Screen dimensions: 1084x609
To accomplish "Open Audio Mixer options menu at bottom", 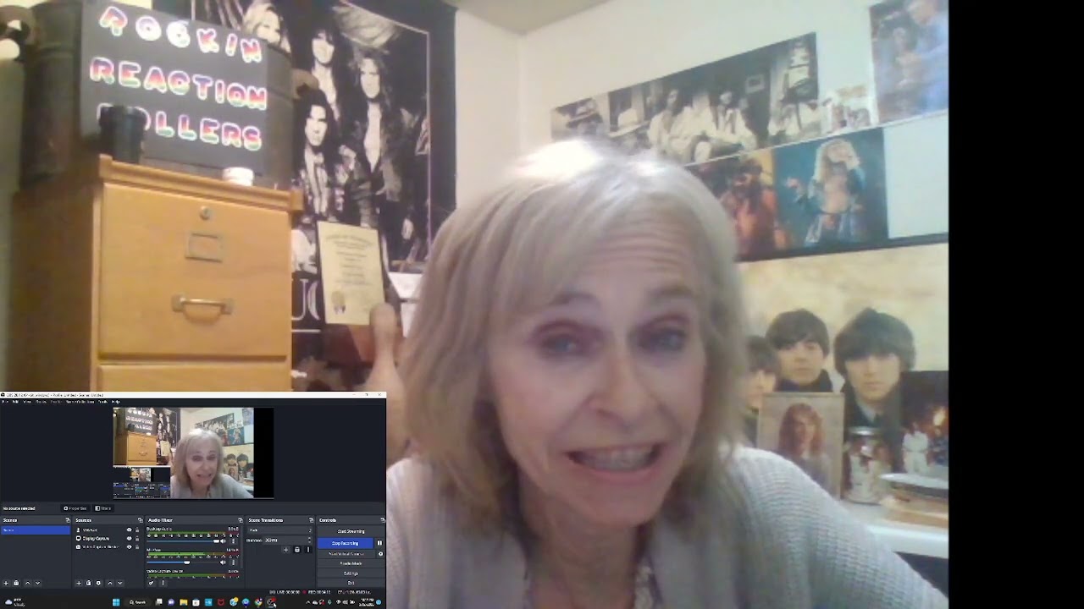I will pyautogui.click(x=163, y=583).
